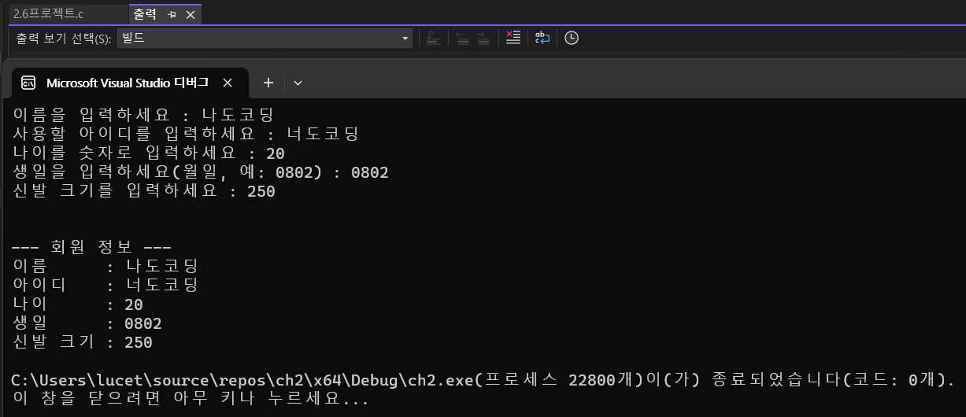Screen dimensions: 966x417
Task: Clear all output icon
Action: coord(513,38)
